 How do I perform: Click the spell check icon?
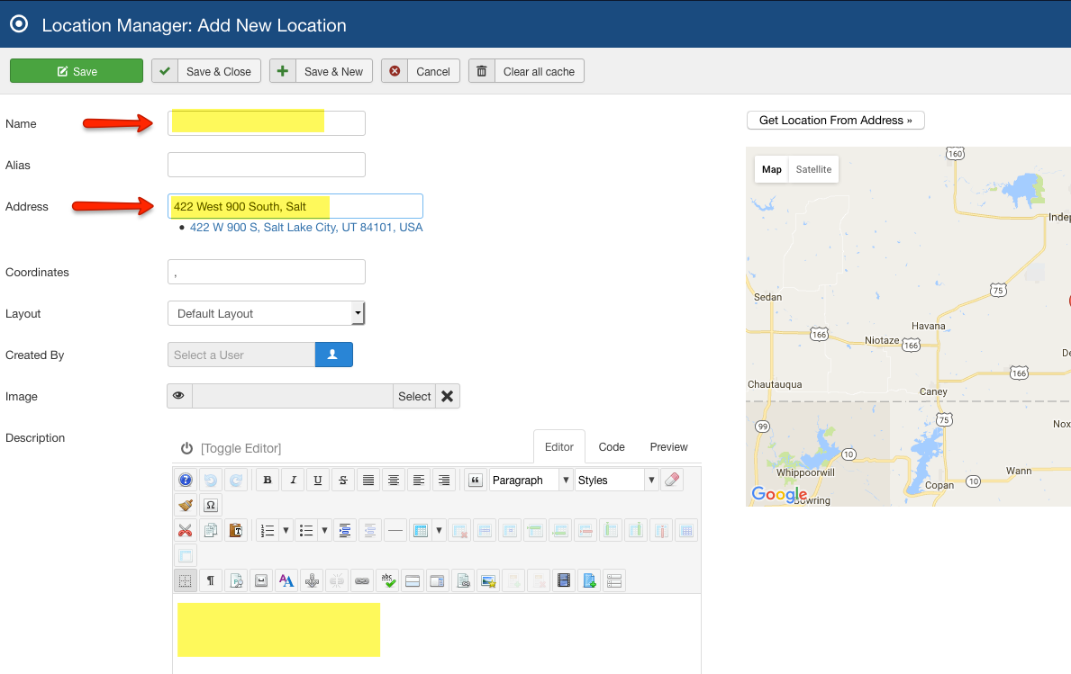click(x=387, y=581)
